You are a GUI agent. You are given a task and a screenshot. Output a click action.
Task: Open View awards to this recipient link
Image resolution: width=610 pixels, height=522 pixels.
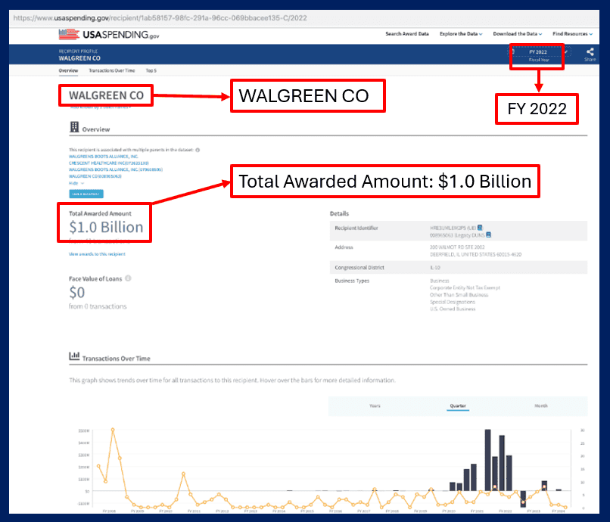click(x=97, y=254)
